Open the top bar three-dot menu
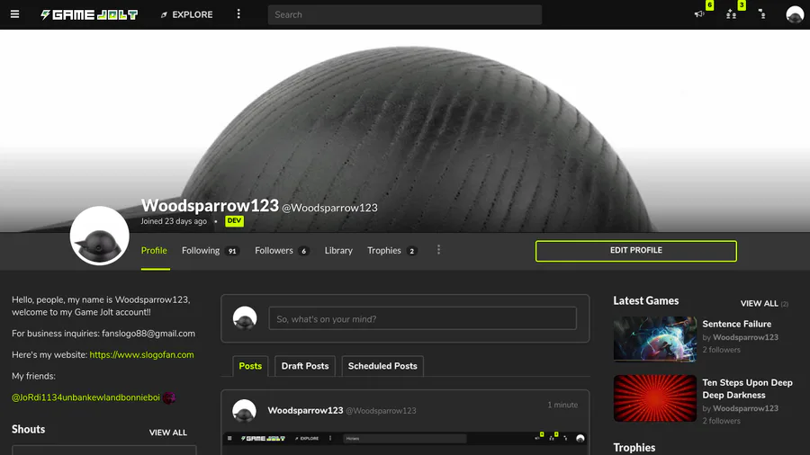The height and width of the screenshot is (455, 810). tap(238, 14)
